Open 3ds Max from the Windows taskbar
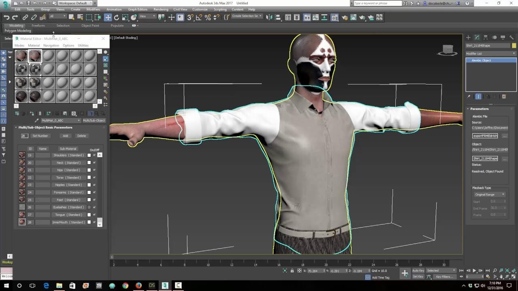The image size is (518, 291). tap(165, 285)
